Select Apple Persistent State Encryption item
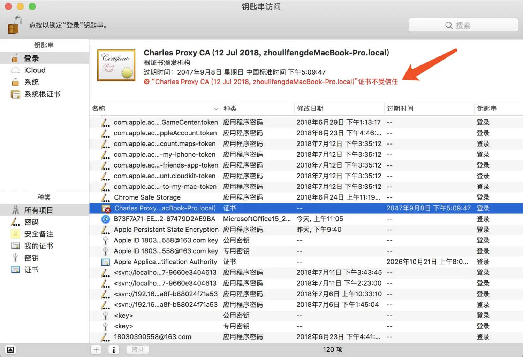Image resolution: width=523 pixels, height=357 pixels. pos(306,230)
